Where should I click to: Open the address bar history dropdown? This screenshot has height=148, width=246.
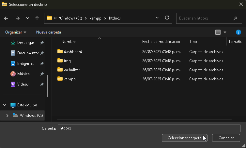(157, 18)
